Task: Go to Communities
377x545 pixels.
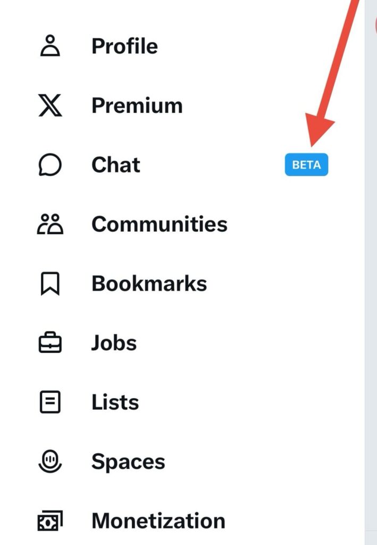Action: click(160, 224)
